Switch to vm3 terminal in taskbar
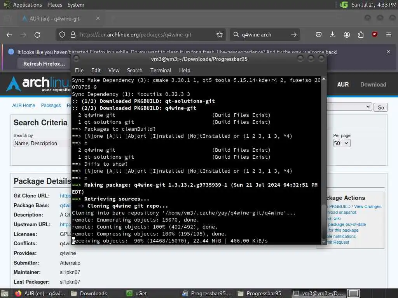This screenshot has width=398, height=298. [318, 293]
